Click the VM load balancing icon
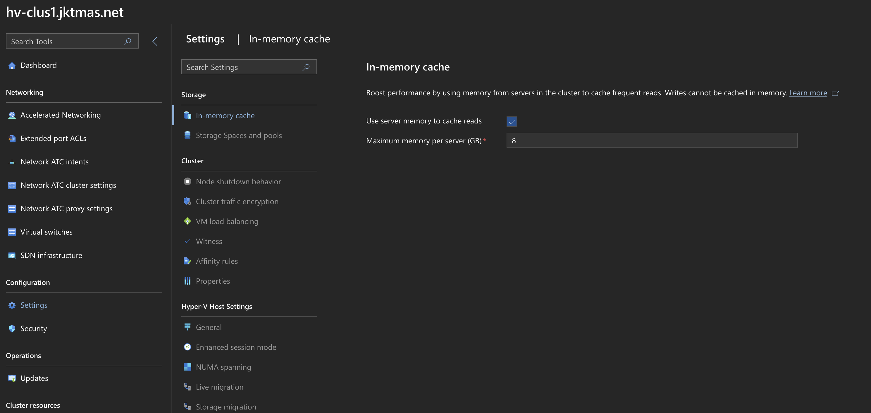The width and height of the screenshot is (871, 413). [x=187, y=221]
